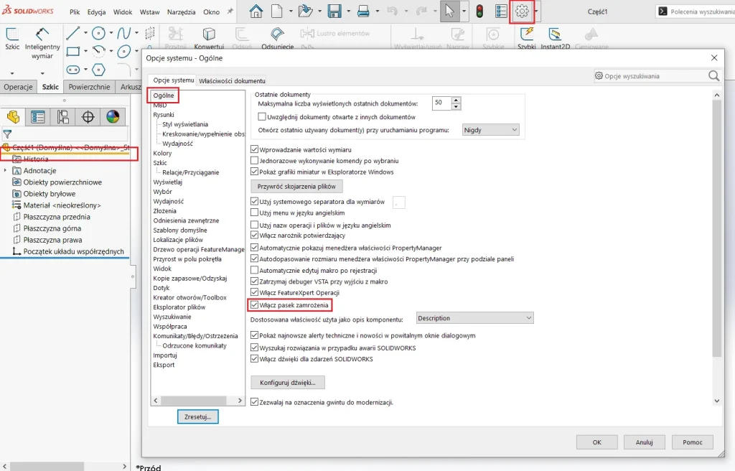Create a new document via the New icon
The height and width of the screenshot is (471, 735).
[x=277, y=11]
